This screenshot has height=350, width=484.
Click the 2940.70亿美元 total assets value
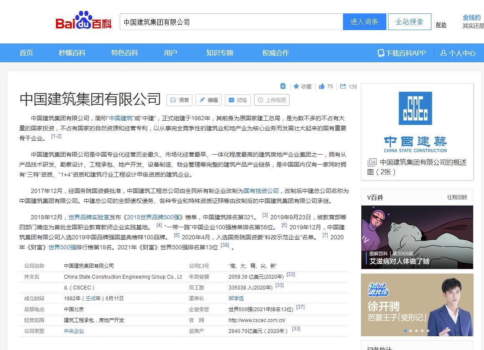tap(258, 331)
